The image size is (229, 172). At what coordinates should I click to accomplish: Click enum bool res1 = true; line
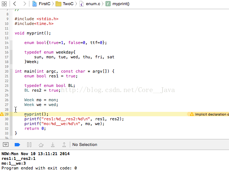(x=51, y=76)
